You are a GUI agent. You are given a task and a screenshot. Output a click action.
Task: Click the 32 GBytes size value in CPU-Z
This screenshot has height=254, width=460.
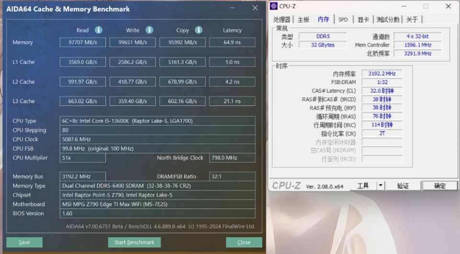tap(322, 45)
